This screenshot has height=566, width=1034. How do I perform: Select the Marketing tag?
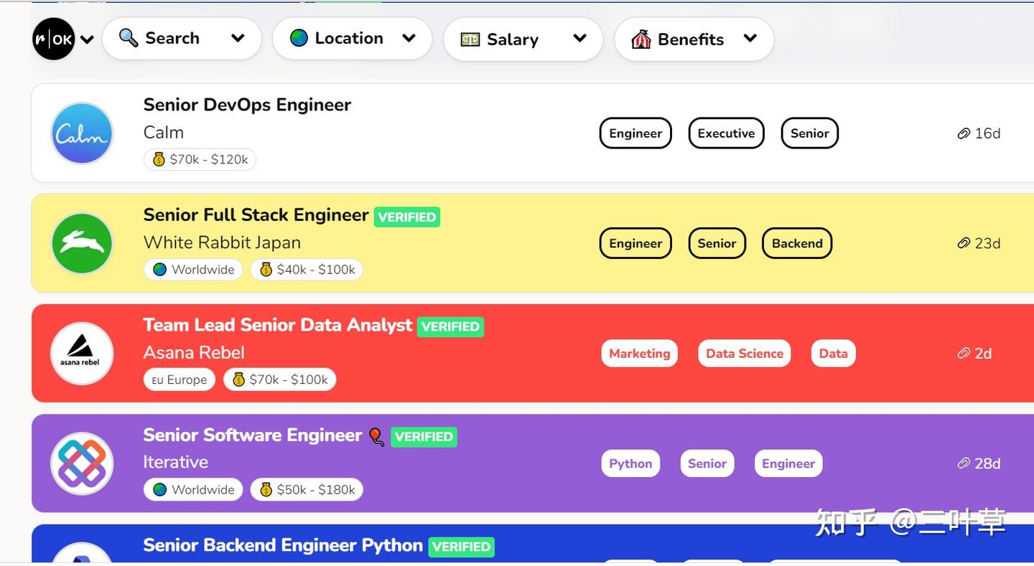click(640, 354)
